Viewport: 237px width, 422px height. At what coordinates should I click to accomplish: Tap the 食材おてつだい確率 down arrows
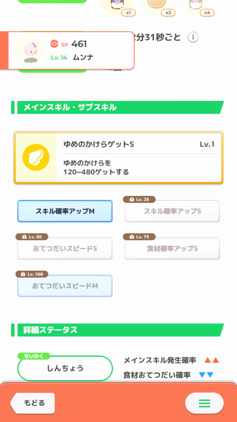coord(206,375)
